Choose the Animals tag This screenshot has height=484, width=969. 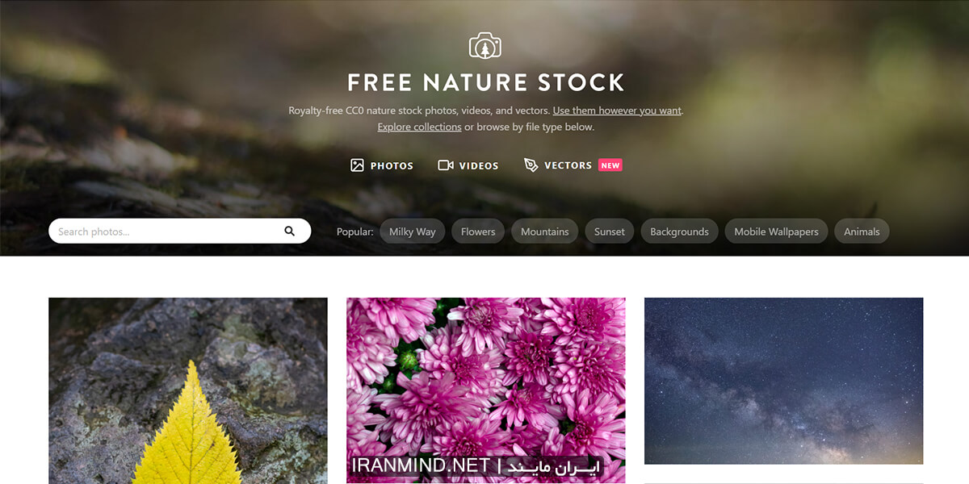[x=862, y=232]
